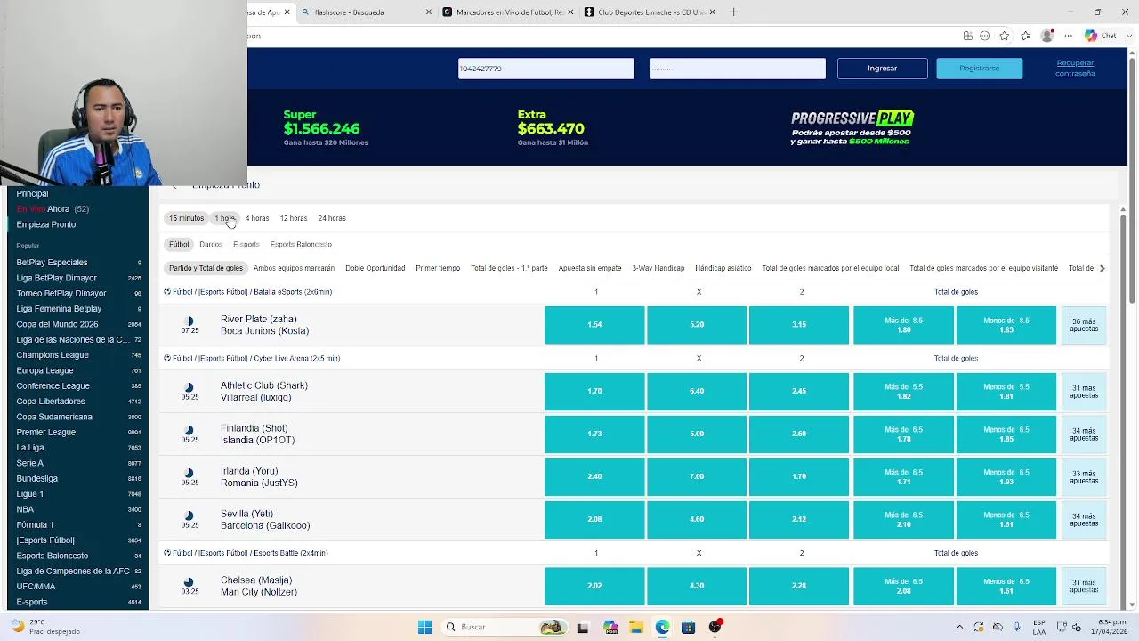Open OBS Studio from the taskbar
Screen dimensions: 1139x641
coord(715,627)
